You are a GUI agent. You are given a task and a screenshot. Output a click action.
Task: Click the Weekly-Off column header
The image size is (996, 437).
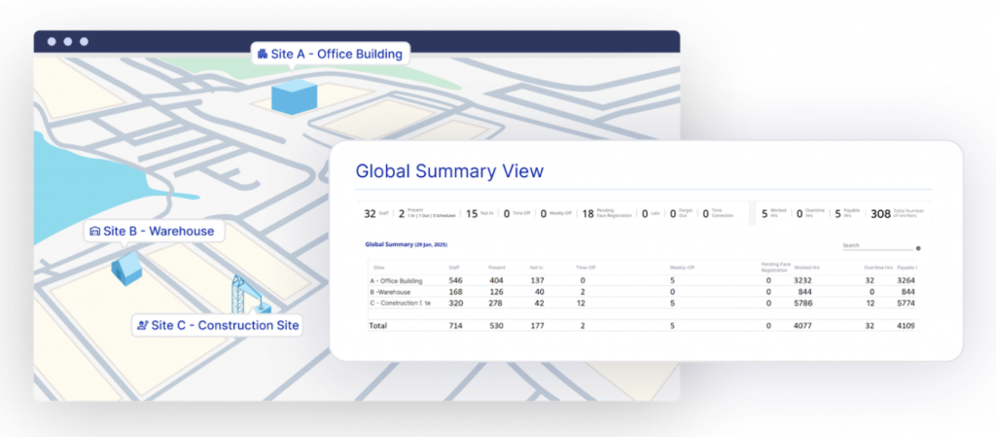[x=682, y=268]
